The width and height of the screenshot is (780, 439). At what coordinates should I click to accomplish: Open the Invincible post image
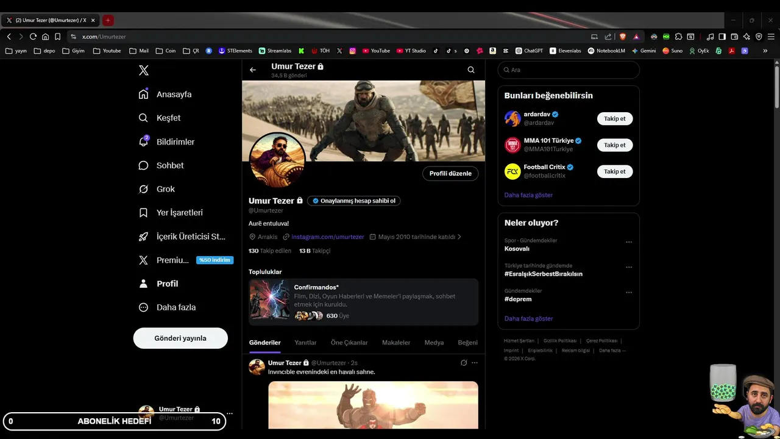pyautogui.click(x=373, y=405)
